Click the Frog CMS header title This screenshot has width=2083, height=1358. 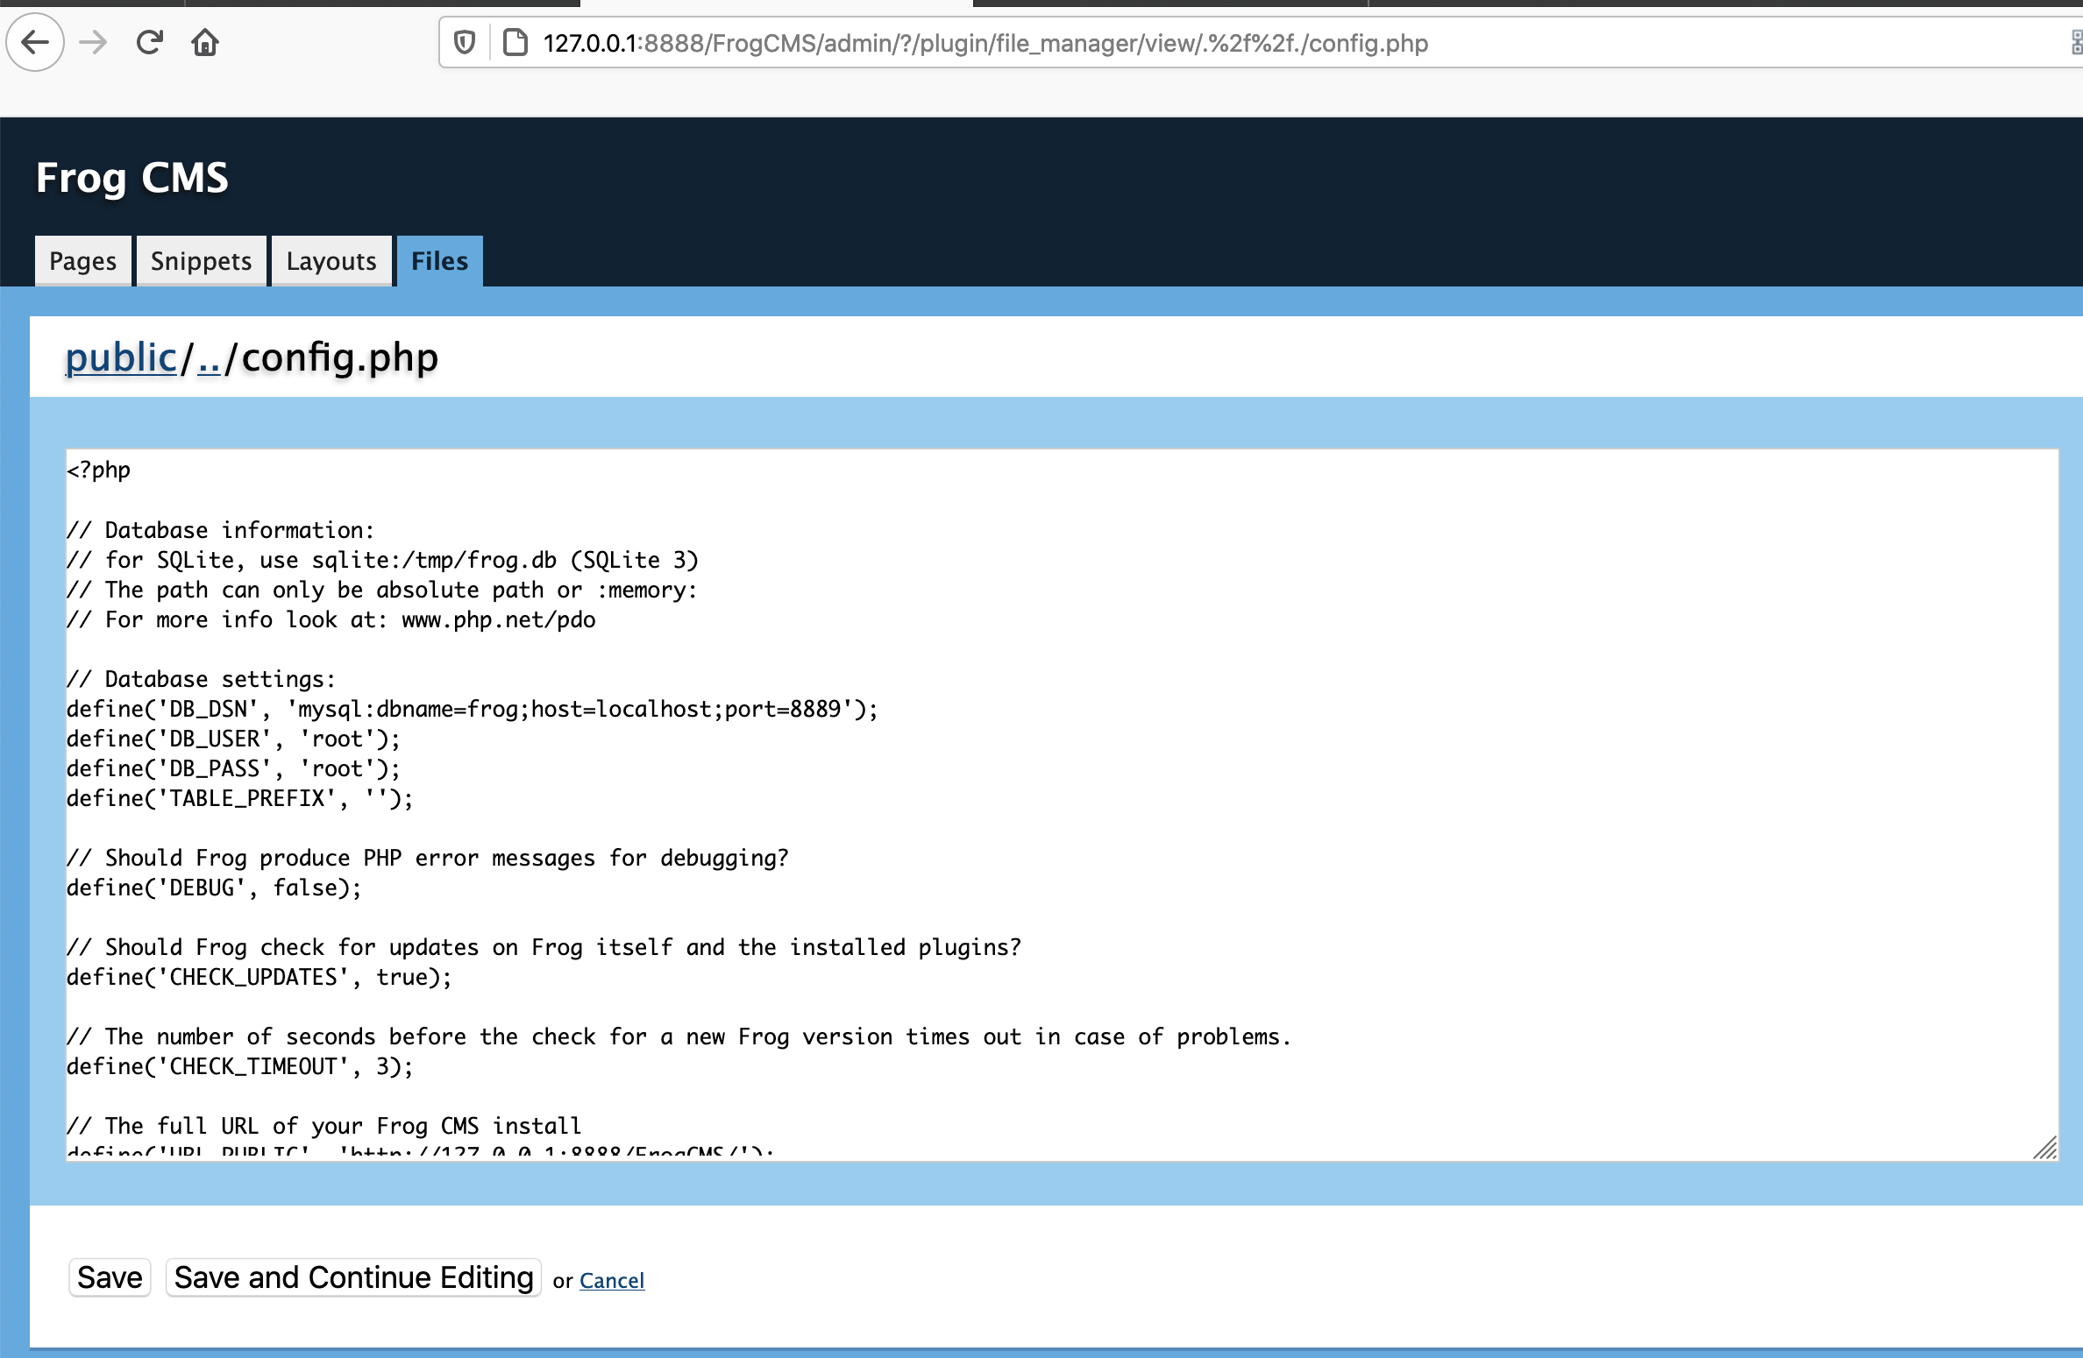coord(132,178)
